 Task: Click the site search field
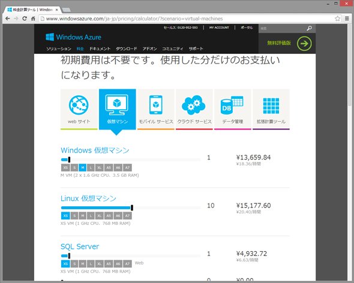(x=282, y=28)
